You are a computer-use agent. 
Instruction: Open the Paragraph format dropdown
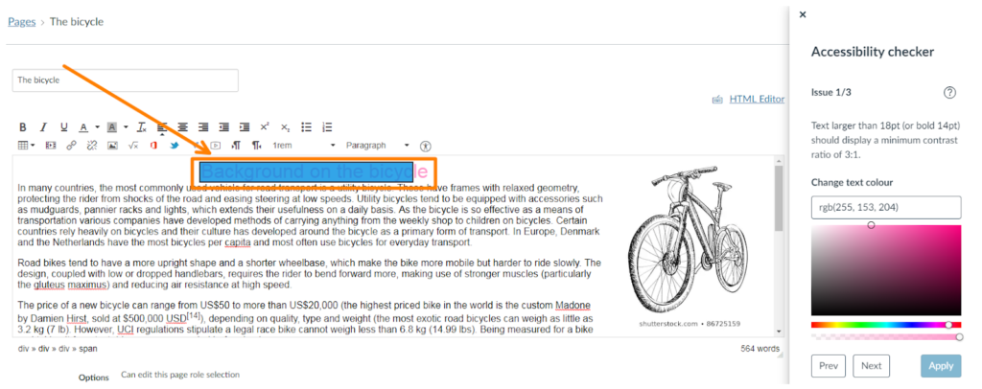(378, 145)
